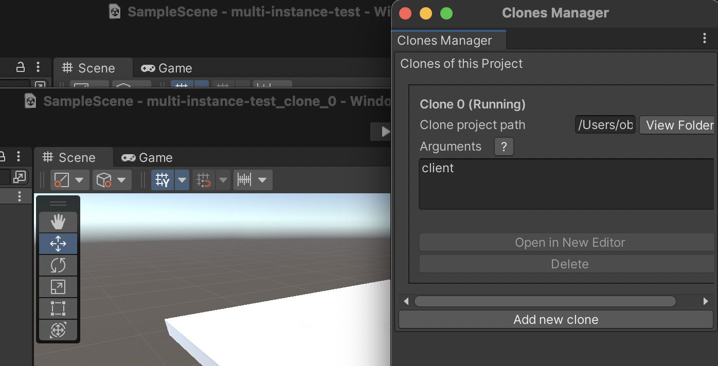Viewport: 718px width, 366px height.
Task: Click the View Folder button for Clone 0
Action: point(679,125)
